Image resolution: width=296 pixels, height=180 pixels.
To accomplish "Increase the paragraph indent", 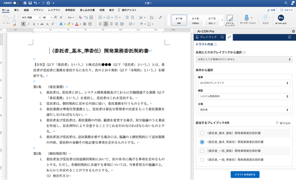I will [x=133, y=17].
